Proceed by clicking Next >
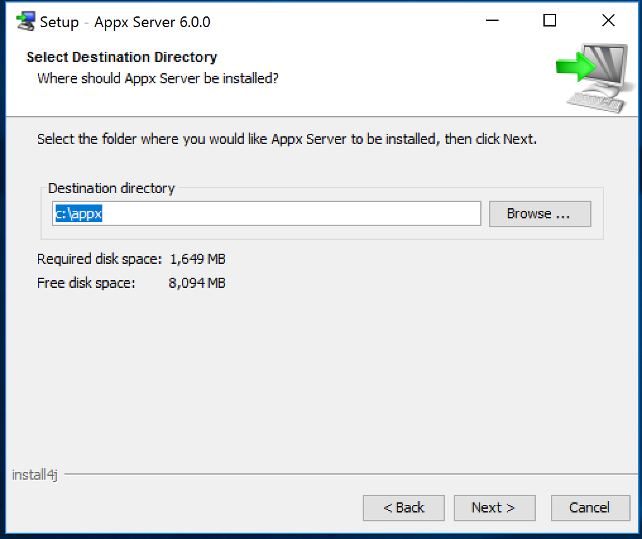Screen dimensions: 642x539 click(x=495, y=508)
